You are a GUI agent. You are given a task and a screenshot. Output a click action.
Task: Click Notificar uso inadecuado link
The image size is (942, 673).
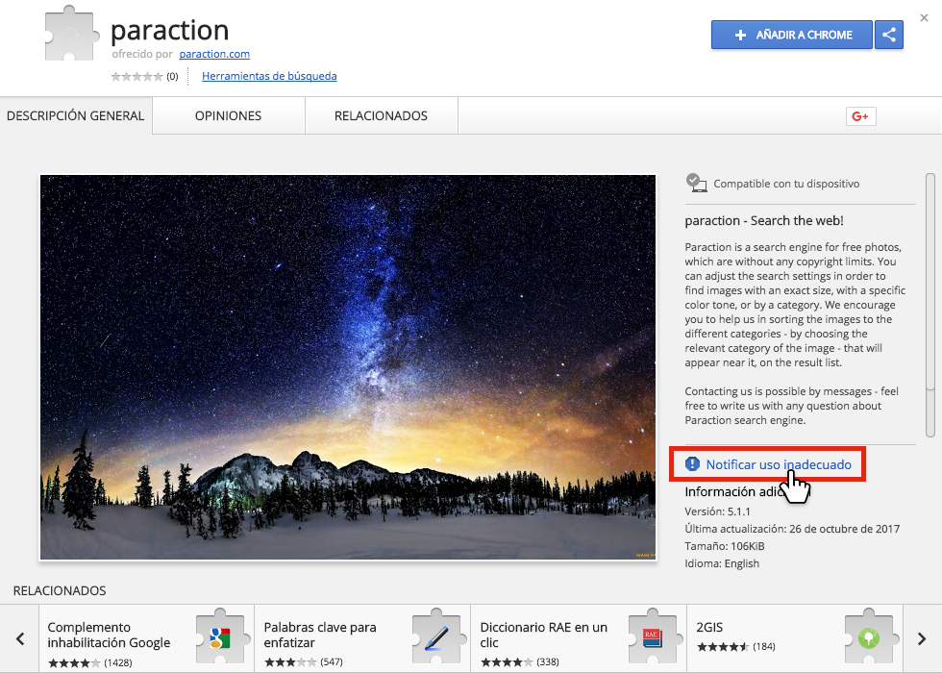[x=779, y=463]
